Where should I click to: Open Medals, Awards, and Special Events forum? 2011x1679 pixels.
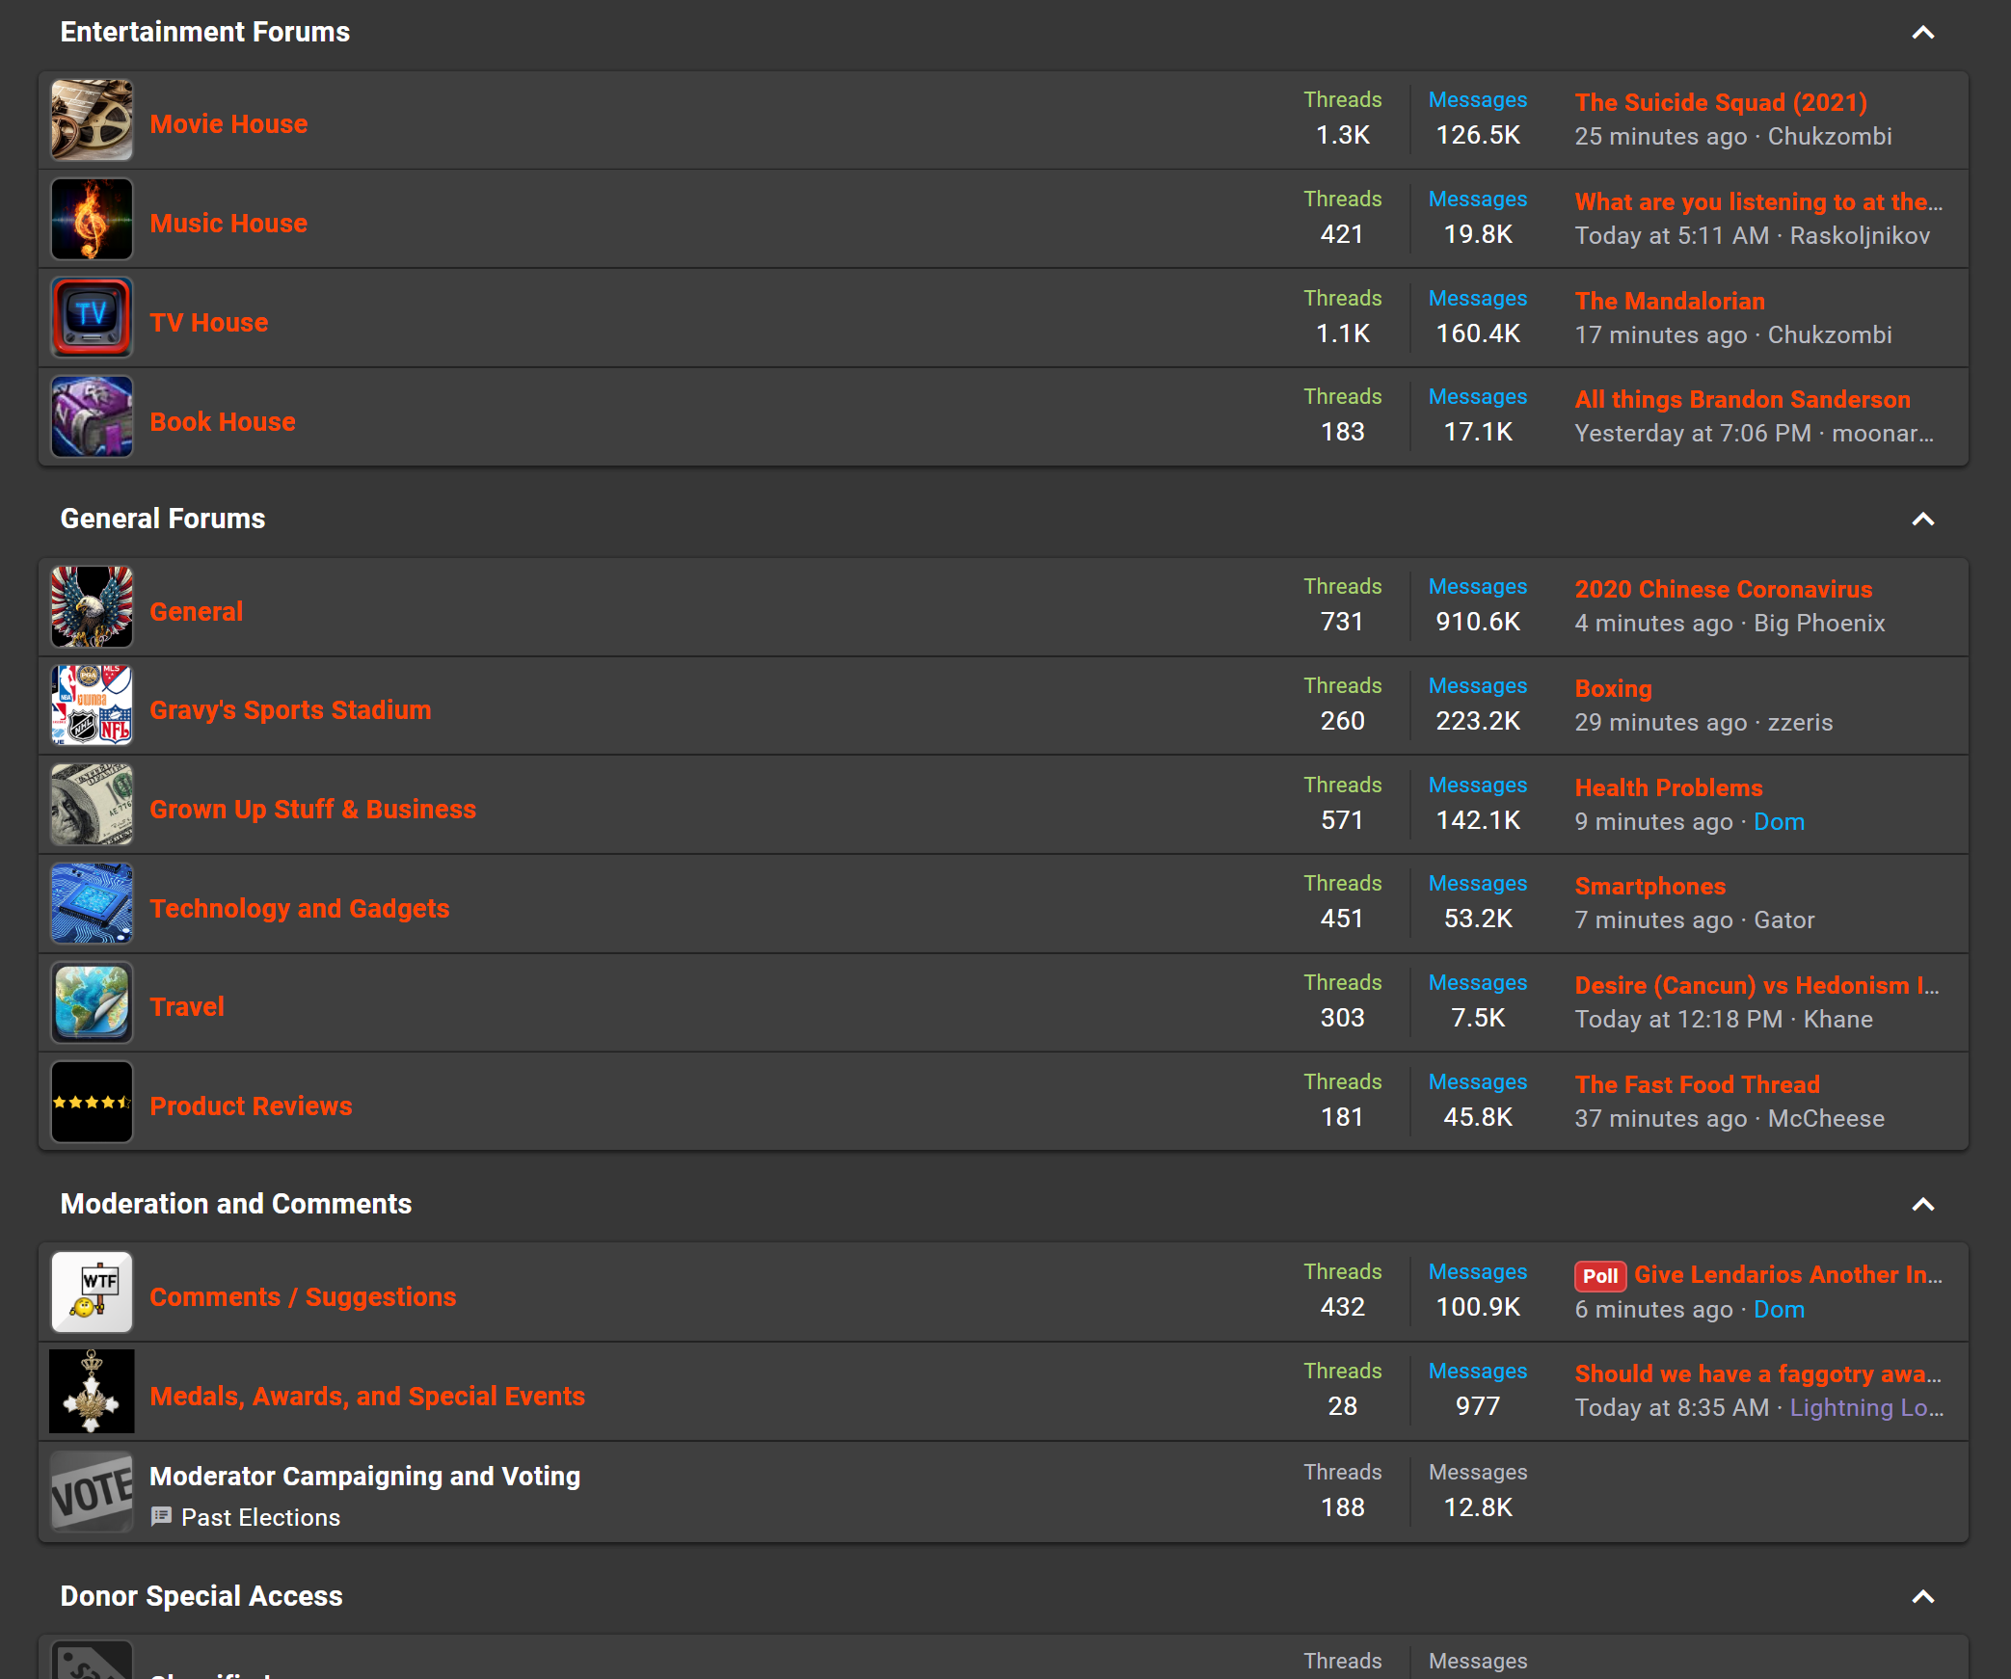coord(366,1397)
